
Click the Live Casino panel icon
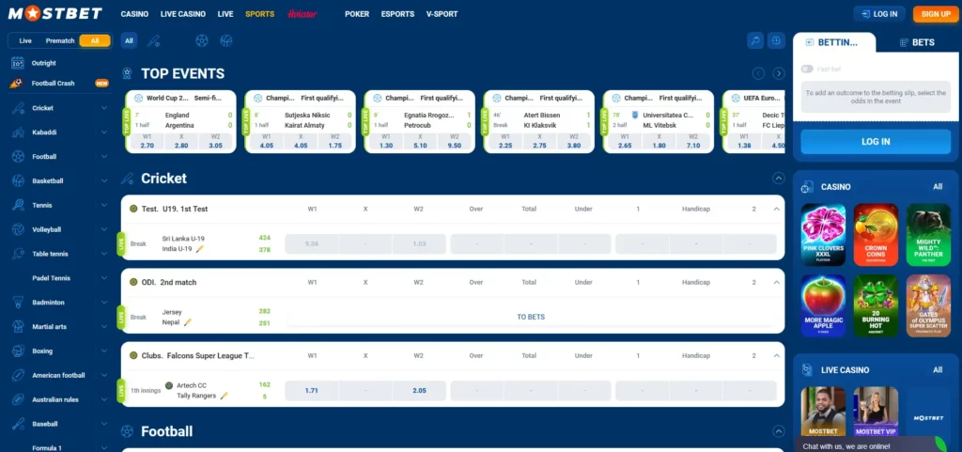pyautogui.click(x=808, y=370)
